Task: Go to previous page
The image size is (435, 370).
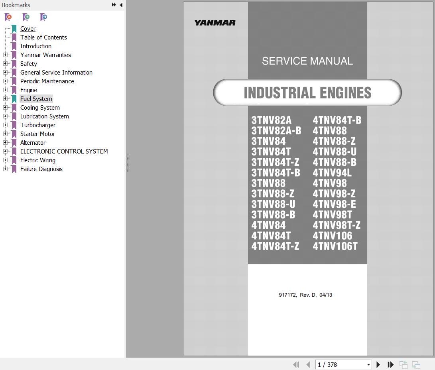Action: click(308, 364)
